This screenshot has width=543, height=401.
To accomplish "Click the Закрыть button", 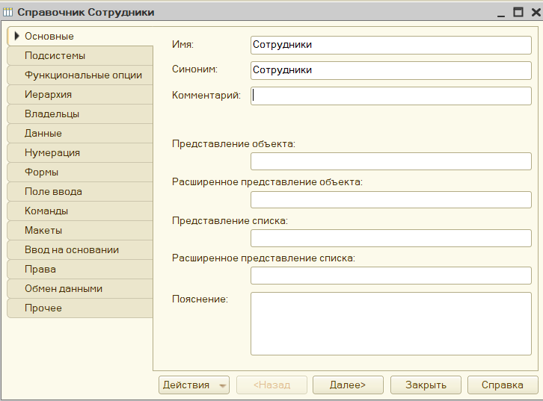I will pyautogui.click(x=426, y=385).
